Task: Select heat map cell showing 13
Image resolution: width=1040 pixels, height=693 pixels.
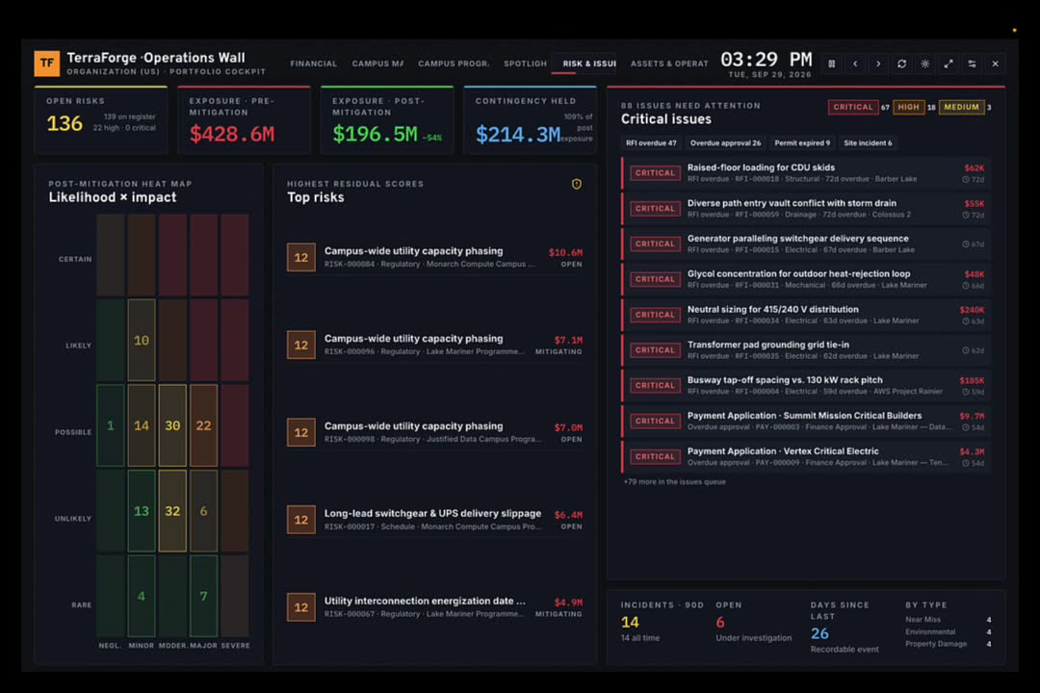Action: (142, 511)
